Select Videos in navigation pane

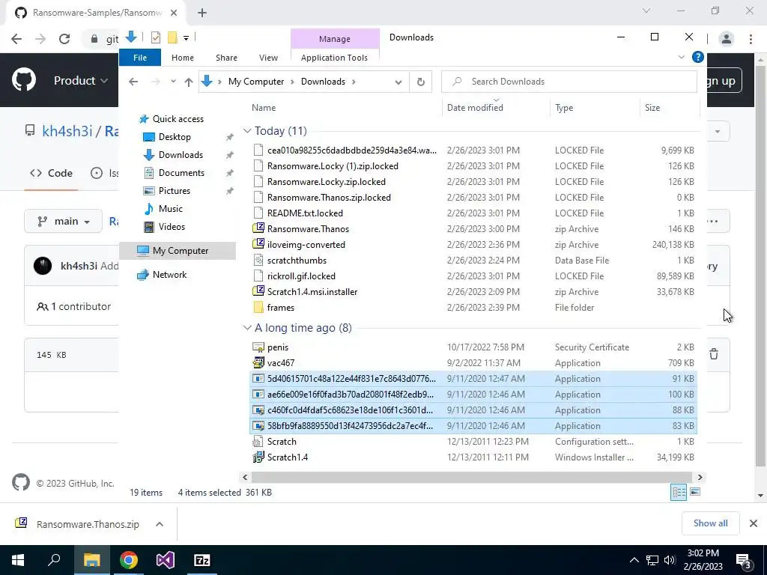coord(172,227)
